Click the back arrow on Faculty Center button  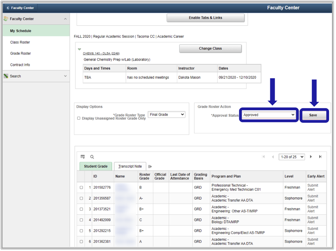[8, 8]
